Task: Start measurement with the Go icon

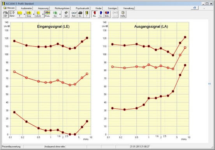Action: (x=55, y=14)
